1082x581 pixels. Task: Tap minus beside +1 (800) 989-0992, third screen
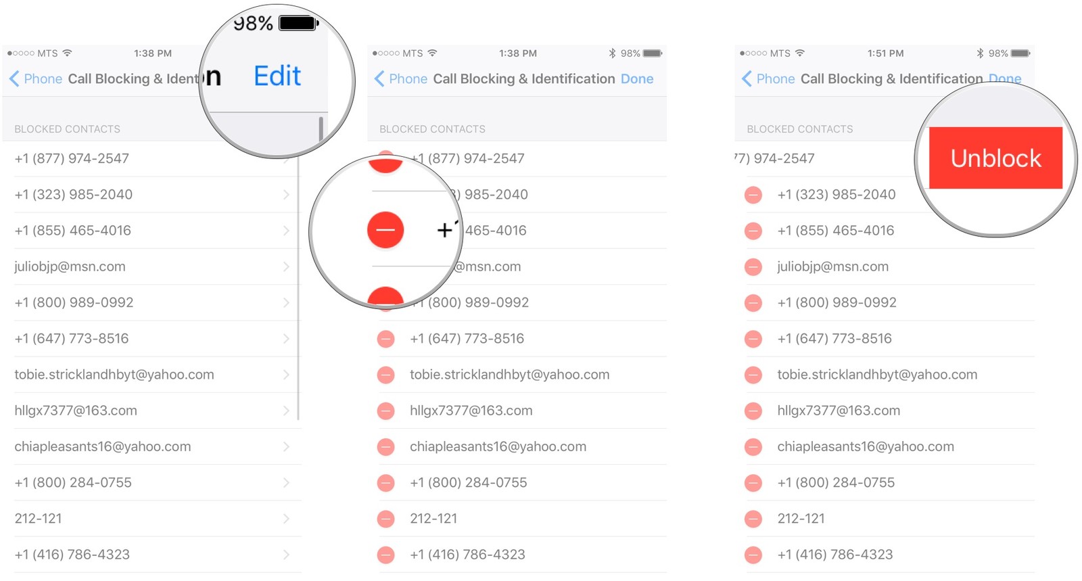coord(753,303)
